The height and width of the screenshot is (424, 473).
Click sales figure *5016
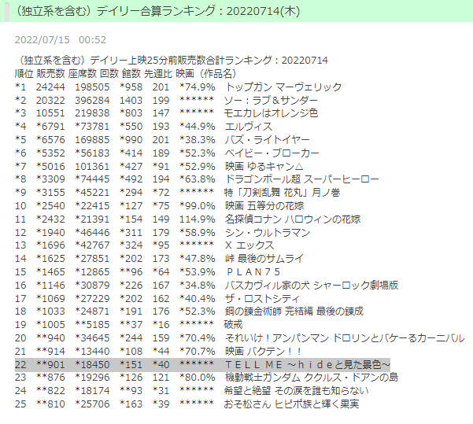tap(50, 166)
